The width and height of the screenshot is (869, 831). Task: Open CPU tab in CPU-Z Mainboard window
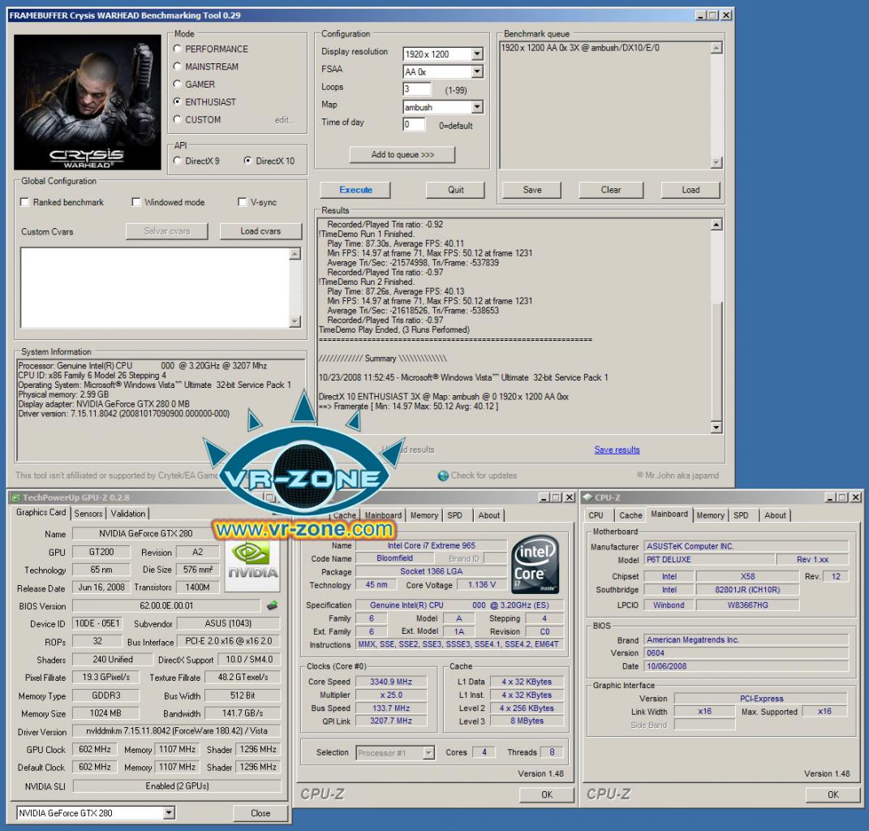(x=596, y=515)
